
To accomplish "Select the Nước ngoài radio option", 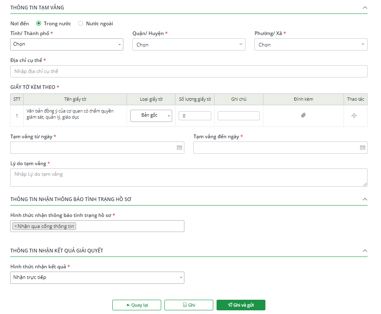I will pos(81,24).
